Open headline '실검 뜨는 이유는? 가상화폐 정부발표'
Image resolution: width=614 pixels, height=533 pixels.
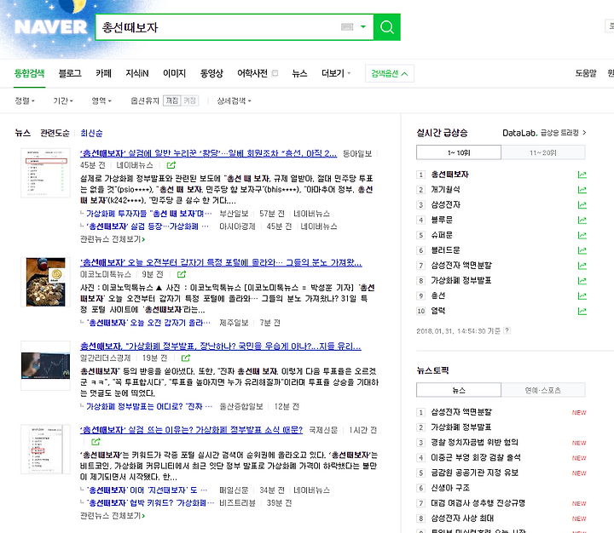191,430
